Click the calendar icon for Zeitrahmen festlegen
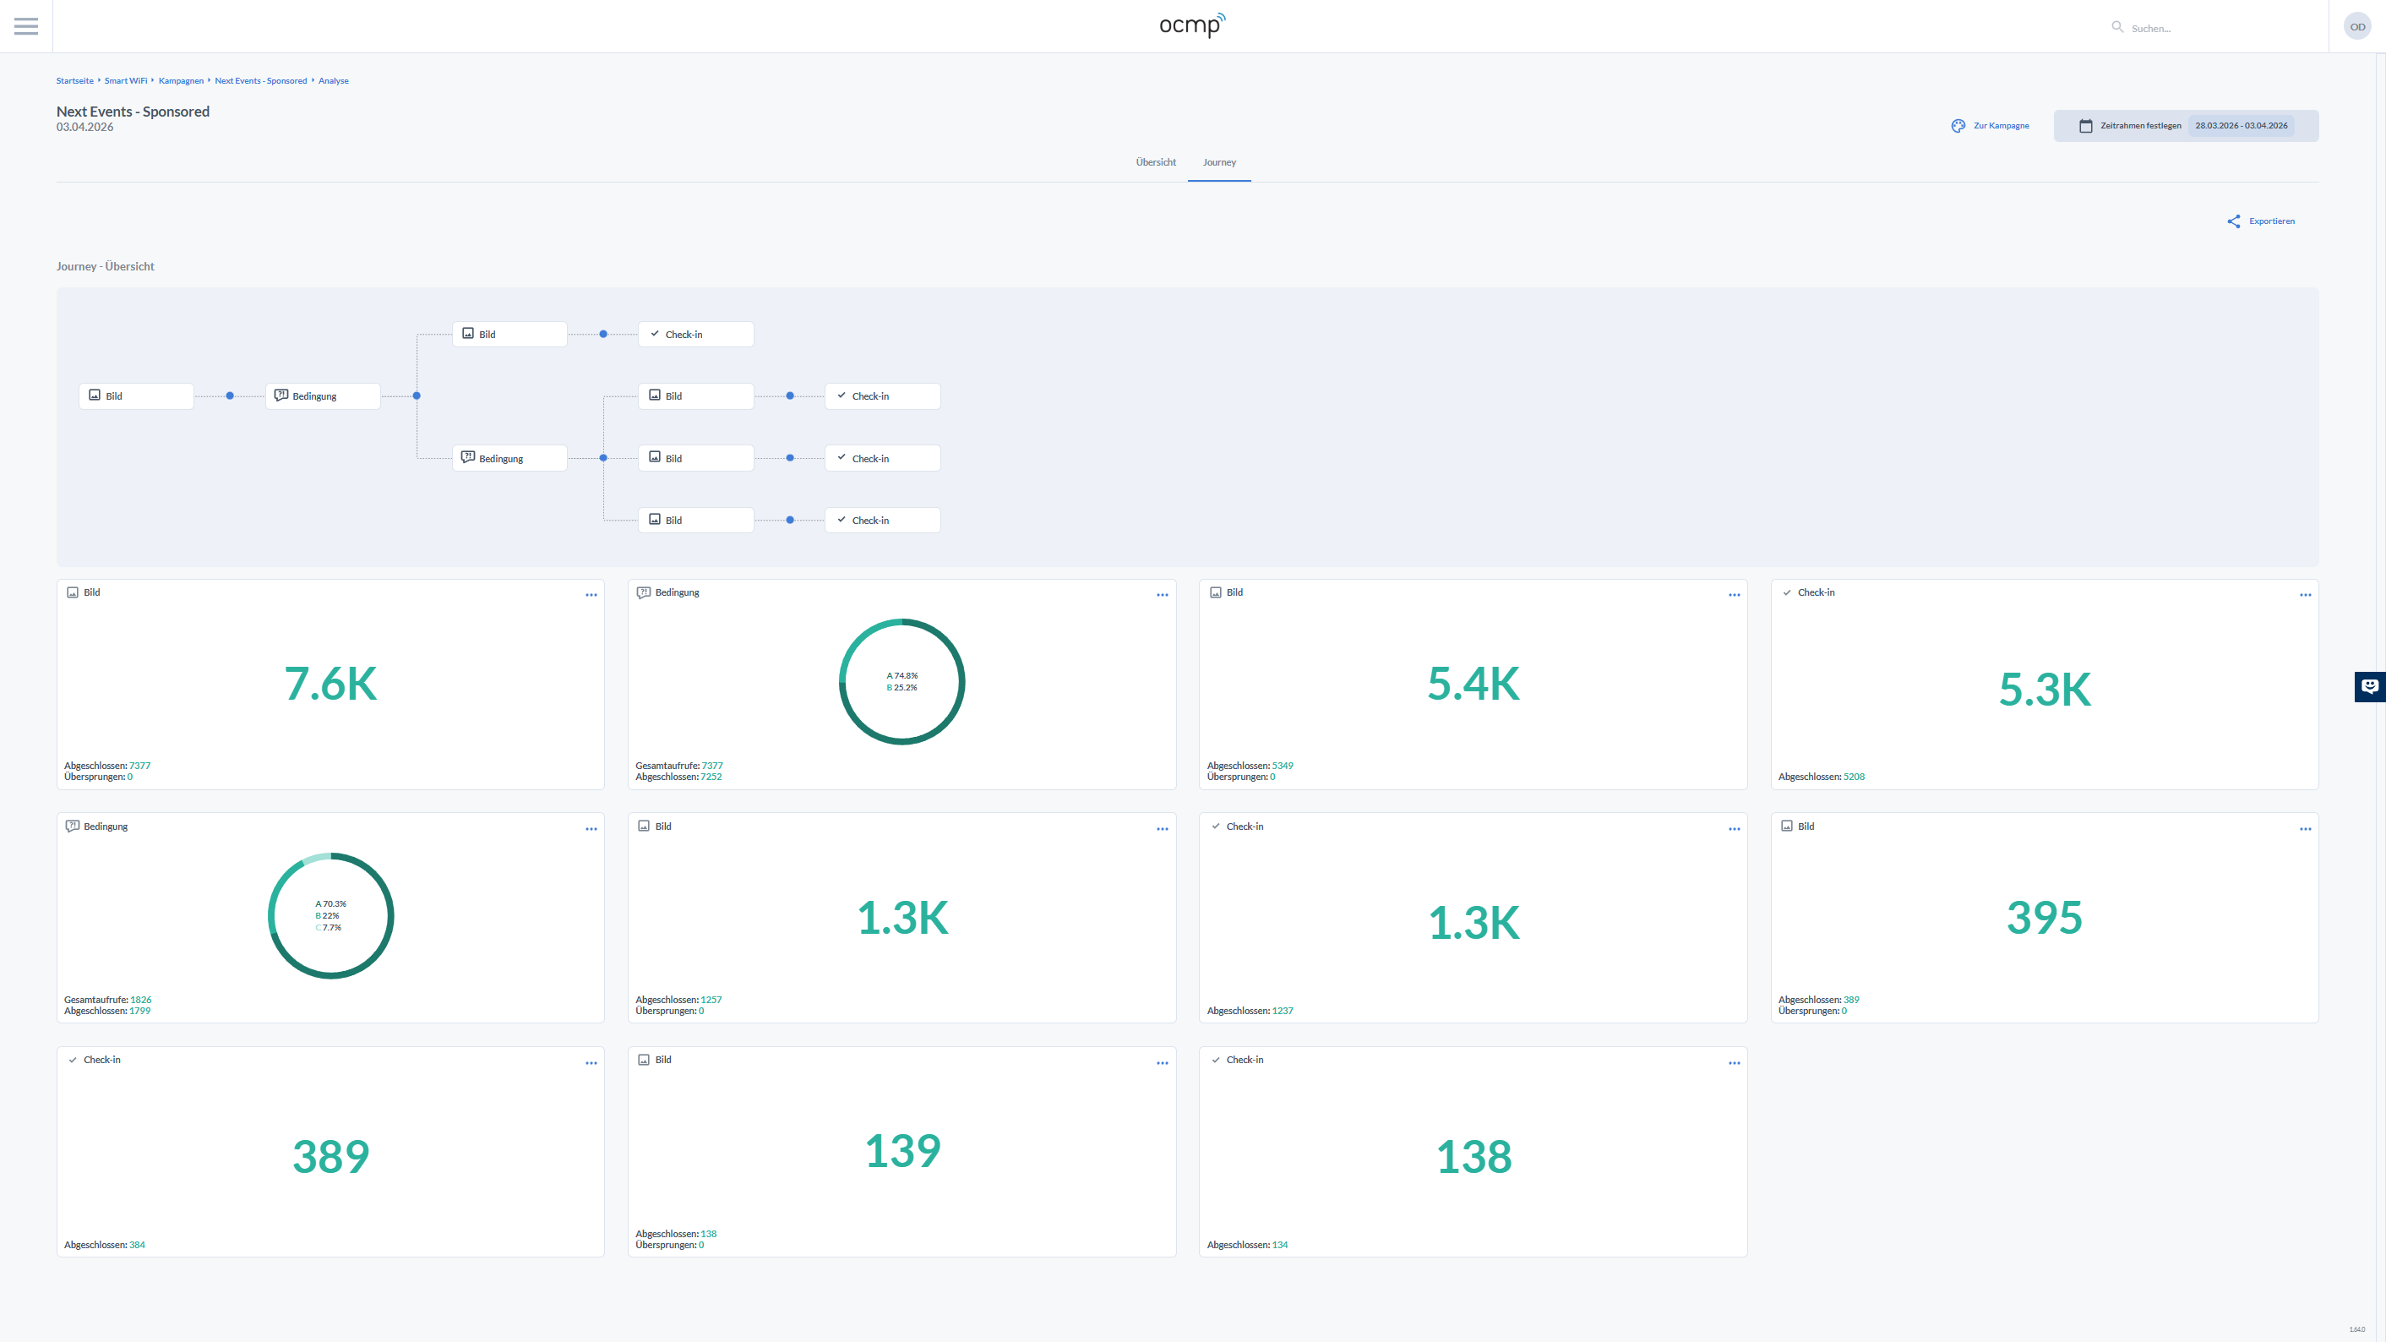2386x1342 pixels. [x=2086, y=126]
